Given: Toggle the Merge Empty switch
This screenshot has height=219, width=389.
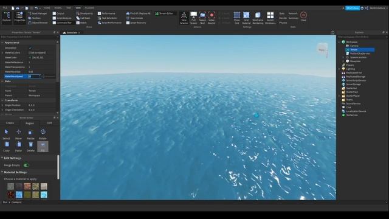Looking at the screenshot, I should coord(26,165).
